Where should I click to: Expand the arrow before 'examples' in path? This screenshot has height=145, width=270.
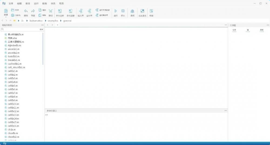click(46, 21)
